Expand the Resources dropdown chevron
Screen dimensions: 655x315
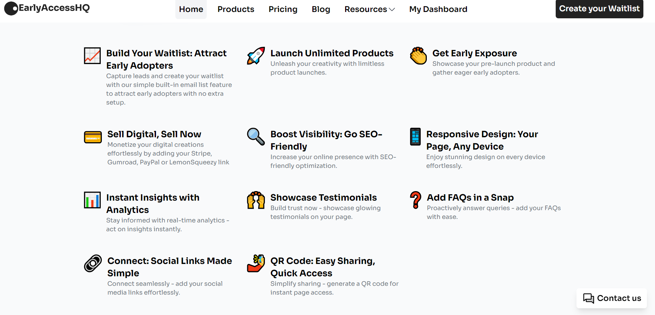pyautogui.click(x=392, y=10)
